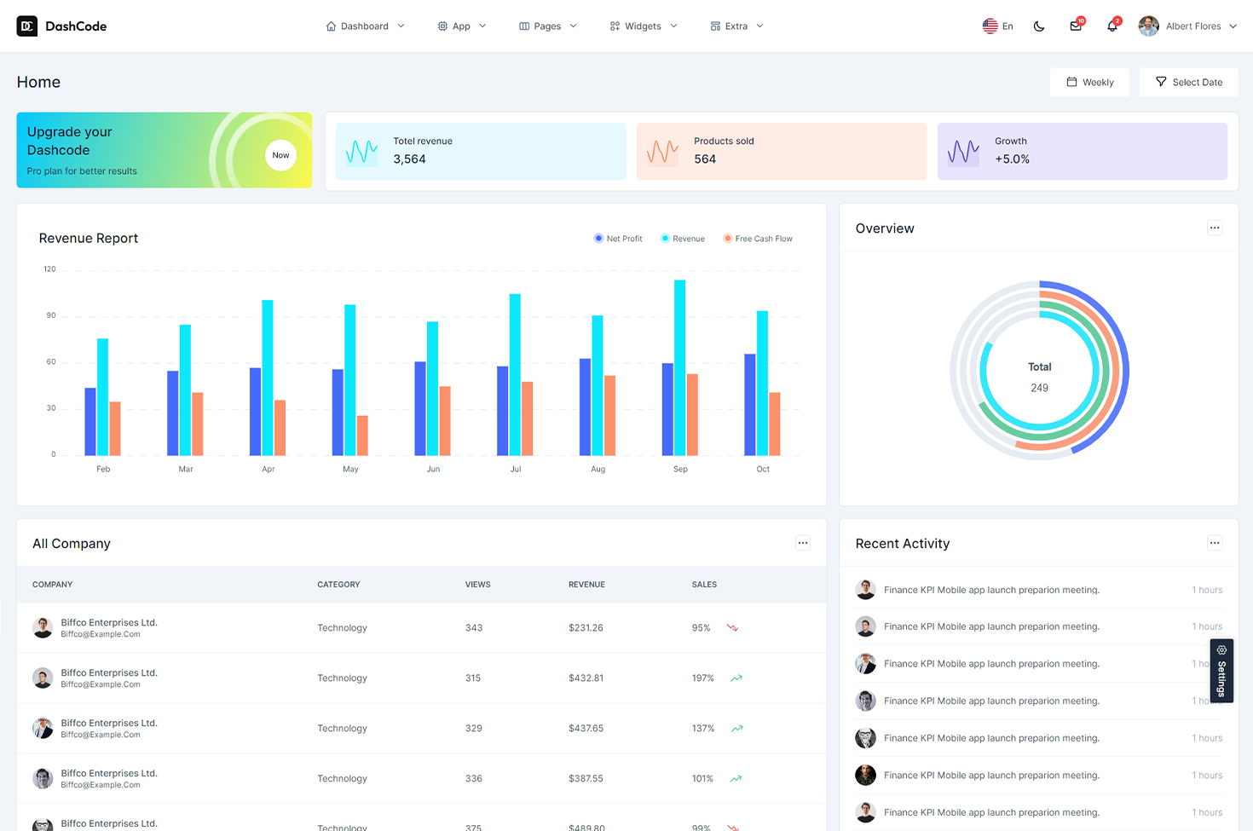Open the mail messages icon

[x=1075, y=26]
